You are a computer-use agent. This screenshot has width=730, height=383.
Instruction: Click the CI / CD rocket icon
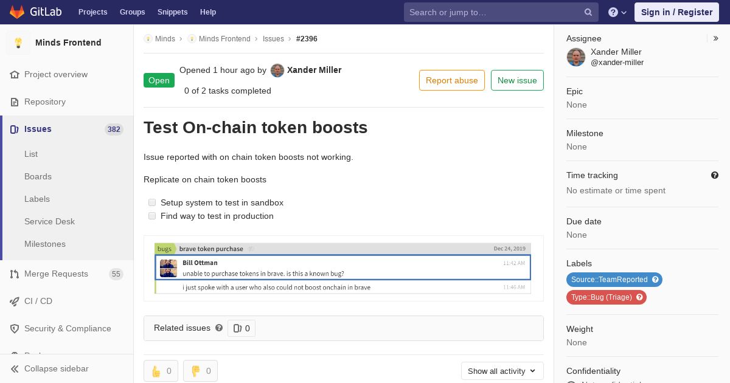point(15,302)
